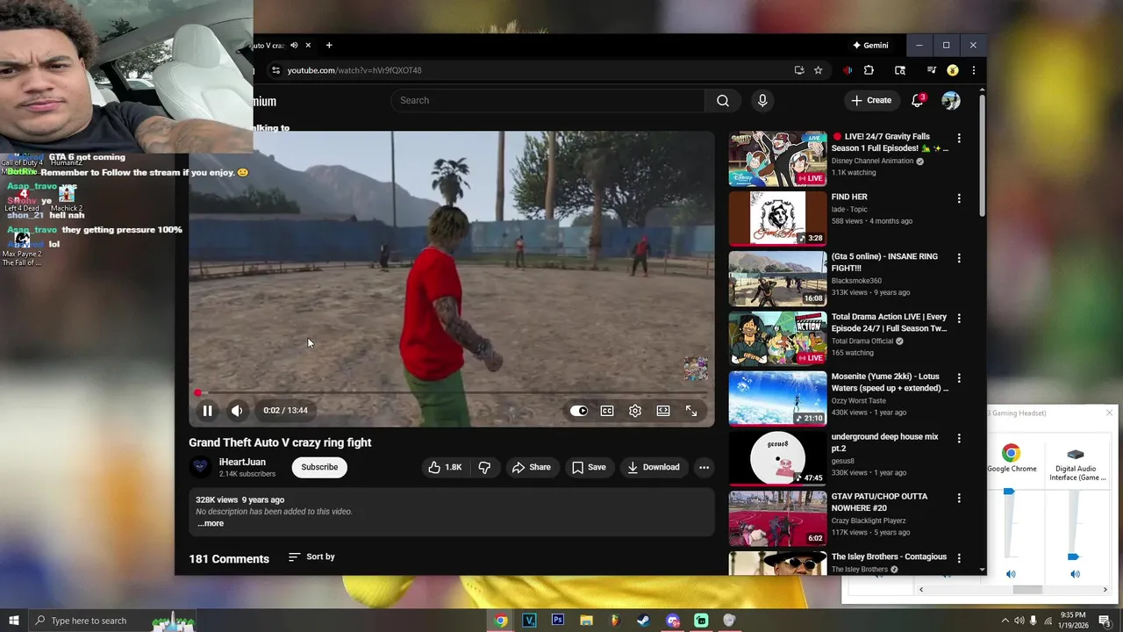Open options for Mosenite video
Screen dimensions: 1123x632
[x=959, y=378]
